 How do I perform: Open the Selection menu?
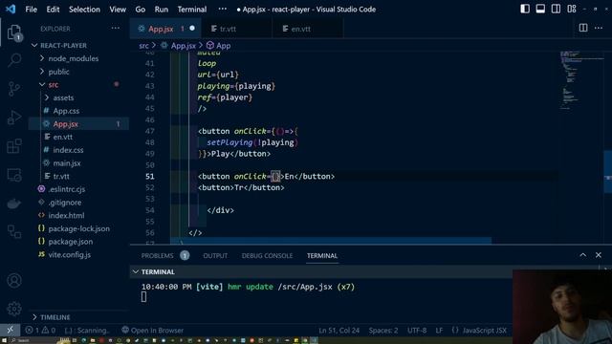pos(84,10)
